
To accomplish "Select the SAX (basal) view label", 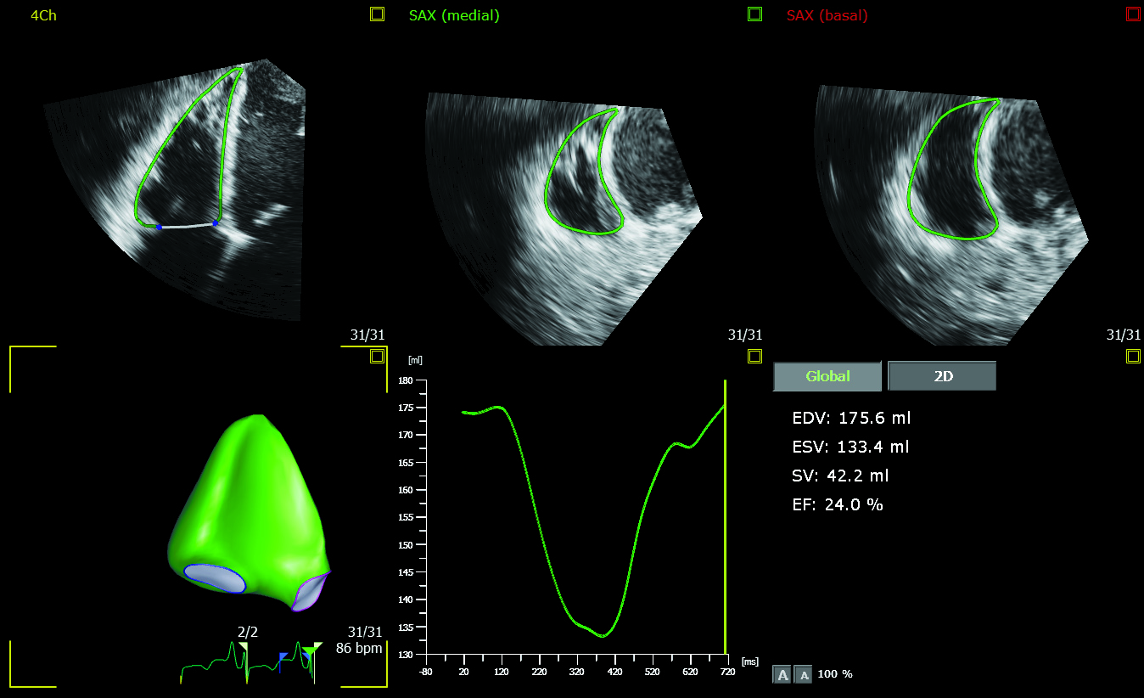I will [x=827, y=15].
